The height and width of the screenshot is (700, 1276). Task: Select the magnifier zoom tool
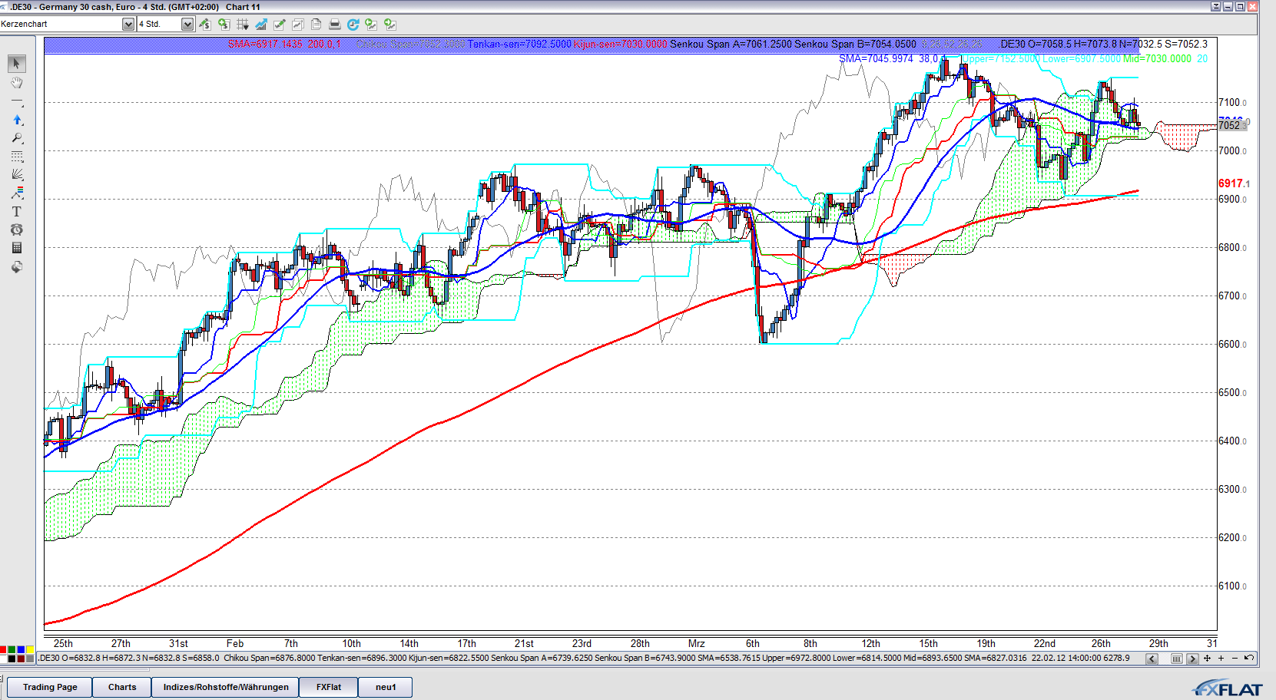[x=17, y=138]
